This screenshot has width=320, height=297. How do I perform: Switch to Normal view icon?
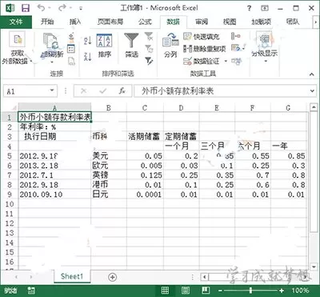[x=165, y=291]
